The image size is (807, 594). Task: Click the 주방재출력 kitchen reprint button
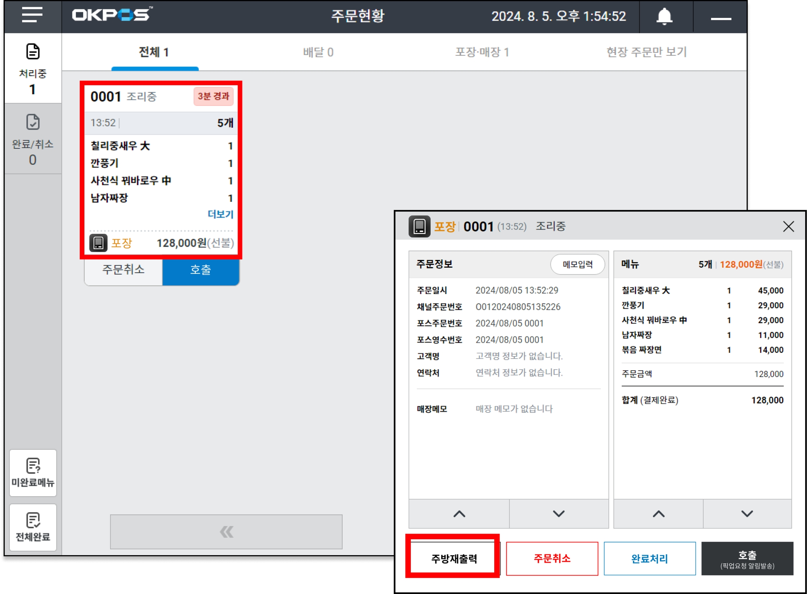pyautogui.click(x=454, y=558)
